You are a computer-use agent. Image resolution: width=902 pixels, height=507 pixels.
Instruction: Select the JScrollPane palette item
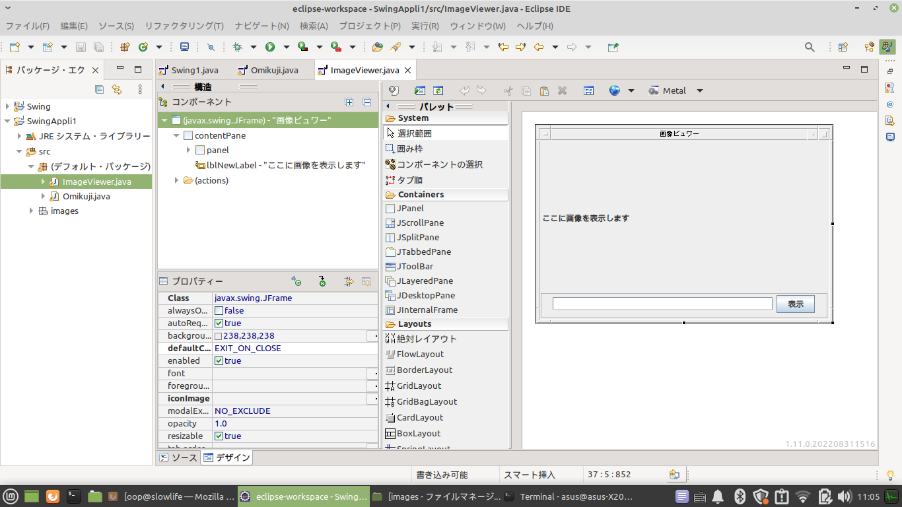[x=420, y=223]
